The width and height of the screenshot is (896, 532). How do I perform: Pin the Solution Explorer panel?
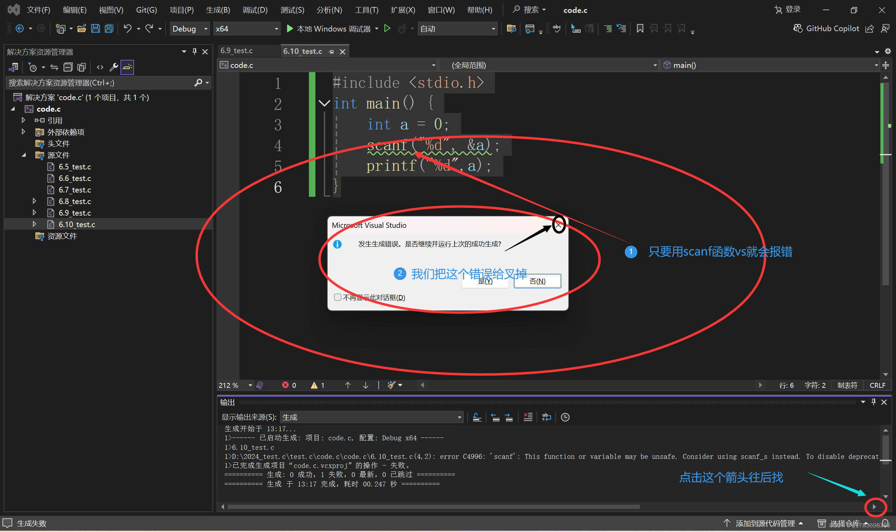[x=195, y=51]
